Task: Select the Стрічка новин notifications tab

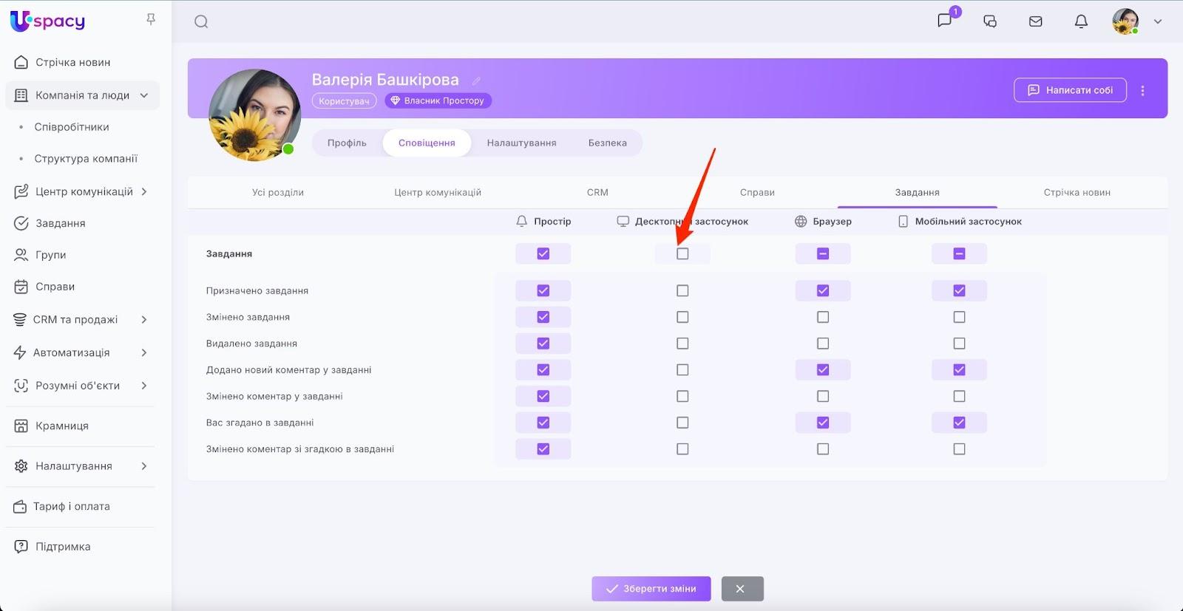Action: click(1077, 192)
